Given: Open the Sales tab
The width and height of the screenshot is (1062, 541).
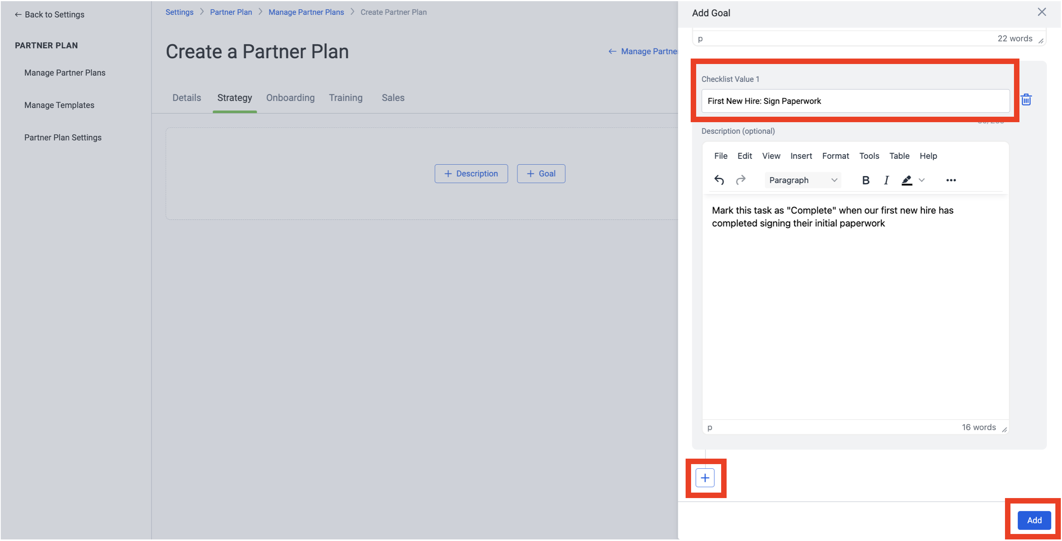Looking at the screenshot, I should [392, 98].
